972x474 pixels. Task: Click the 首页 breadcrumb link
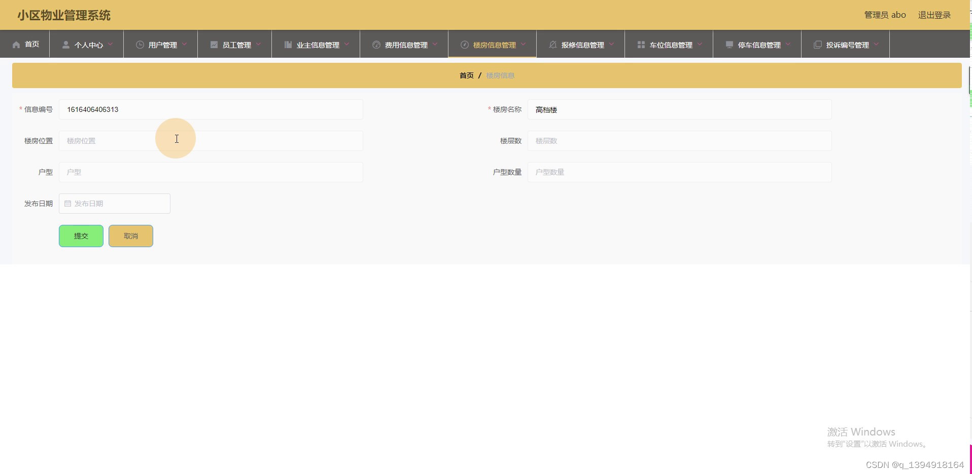pos(467,75)
